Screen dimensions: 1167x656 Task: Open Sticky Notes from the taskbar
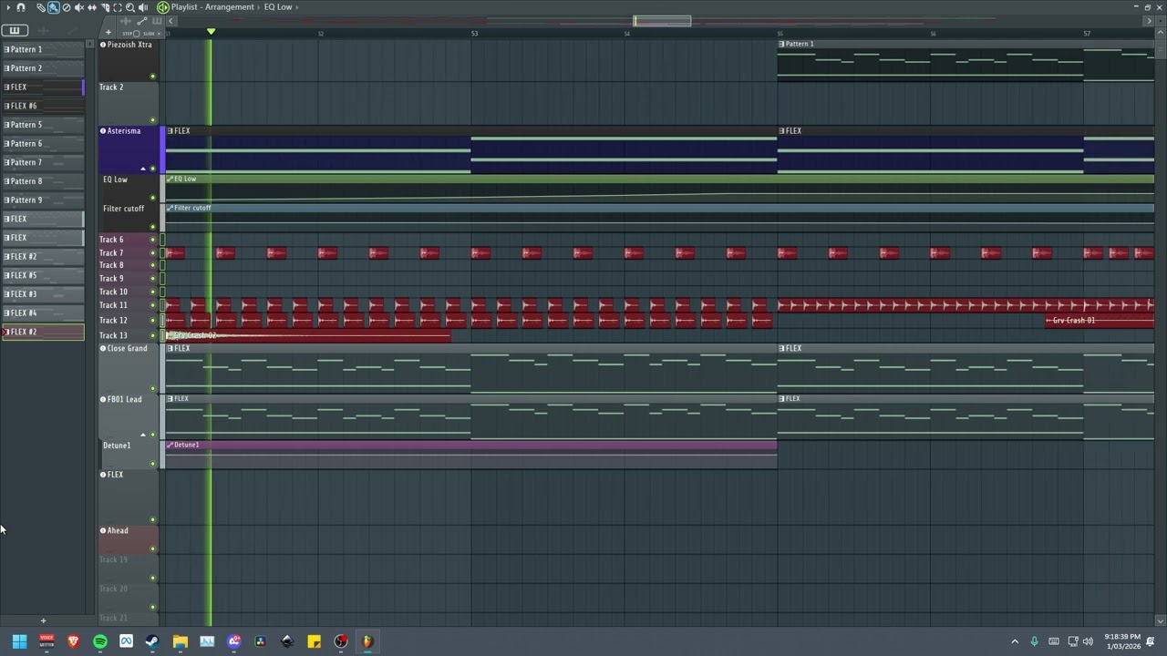(314, 641)
